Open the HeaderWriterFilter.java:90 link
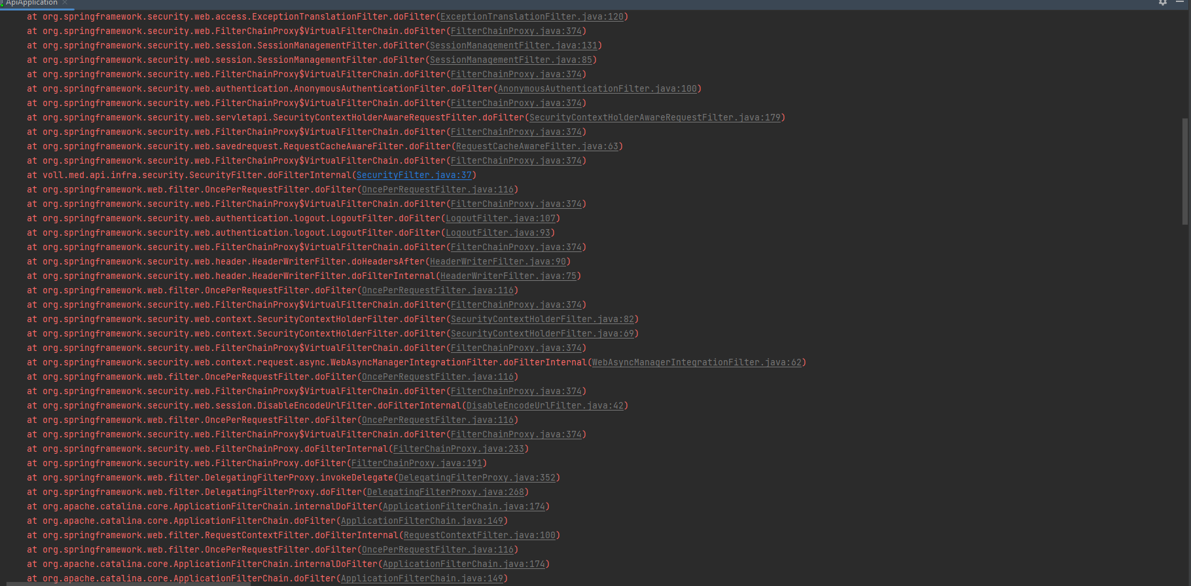The width and height of the screenshot is (1191, 586). [x=498, y=262]
